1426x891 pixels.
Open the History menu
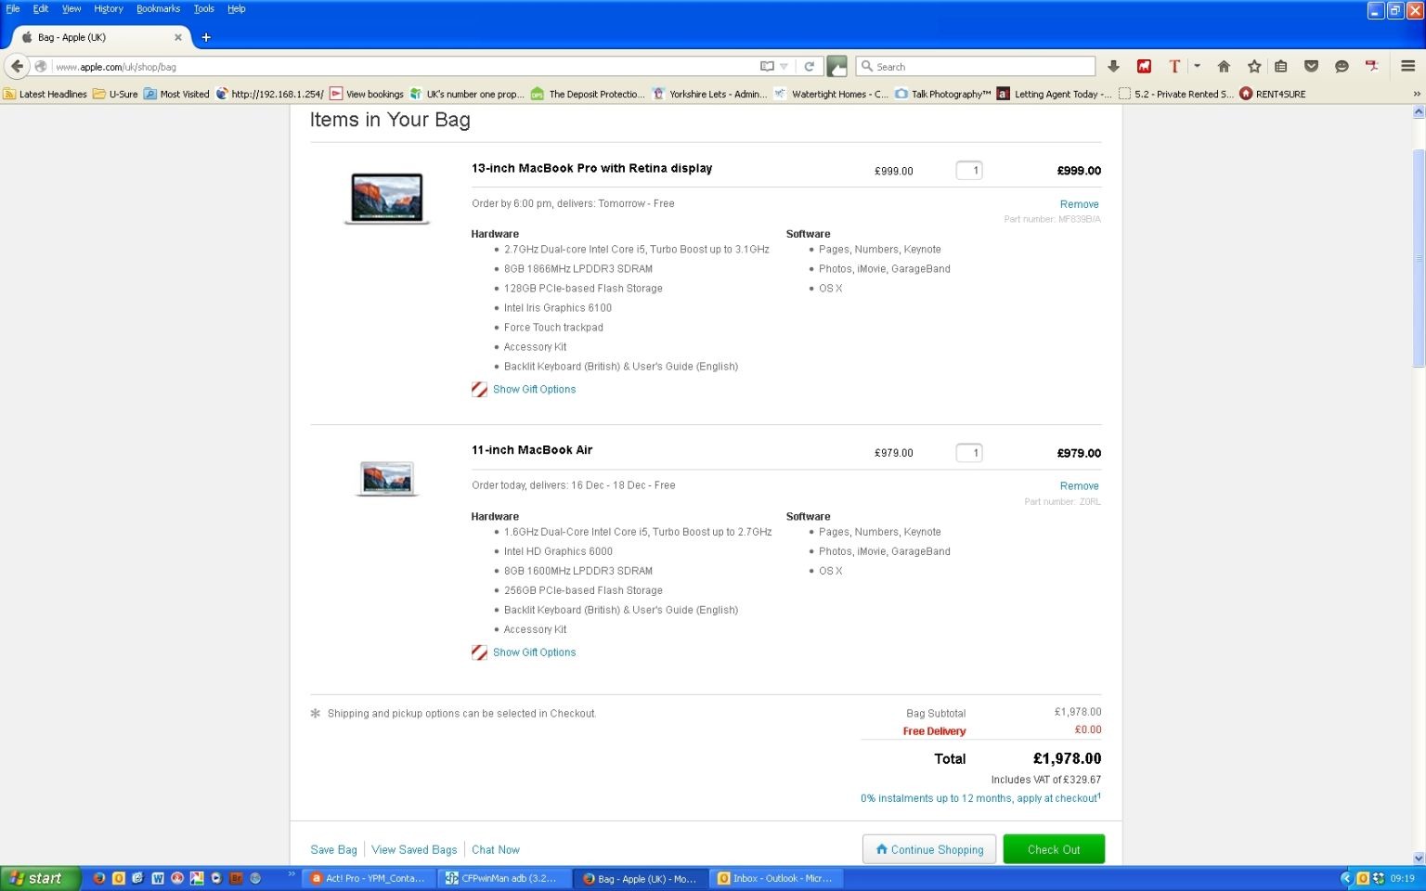click(x=109, y=8)
